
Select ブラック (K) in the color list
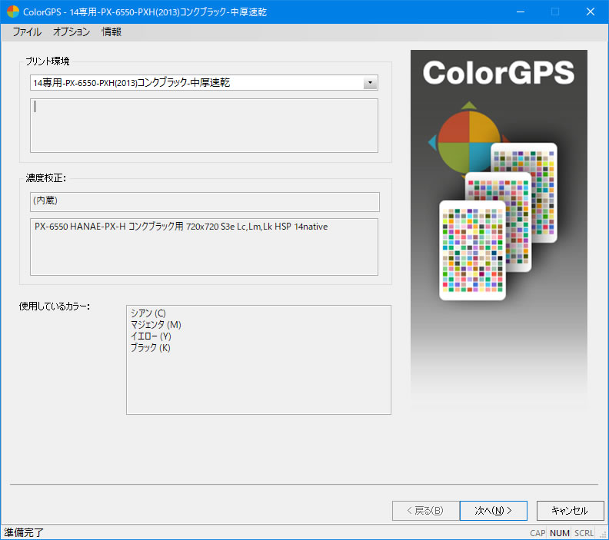click(x=150, y=348)
